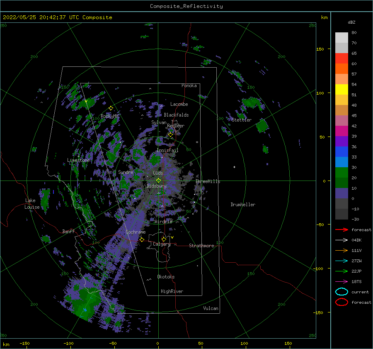Click the purple 10 dBZ legend swatch
The height and width of the screenshot is (349, 373).
tap(342, 193)
